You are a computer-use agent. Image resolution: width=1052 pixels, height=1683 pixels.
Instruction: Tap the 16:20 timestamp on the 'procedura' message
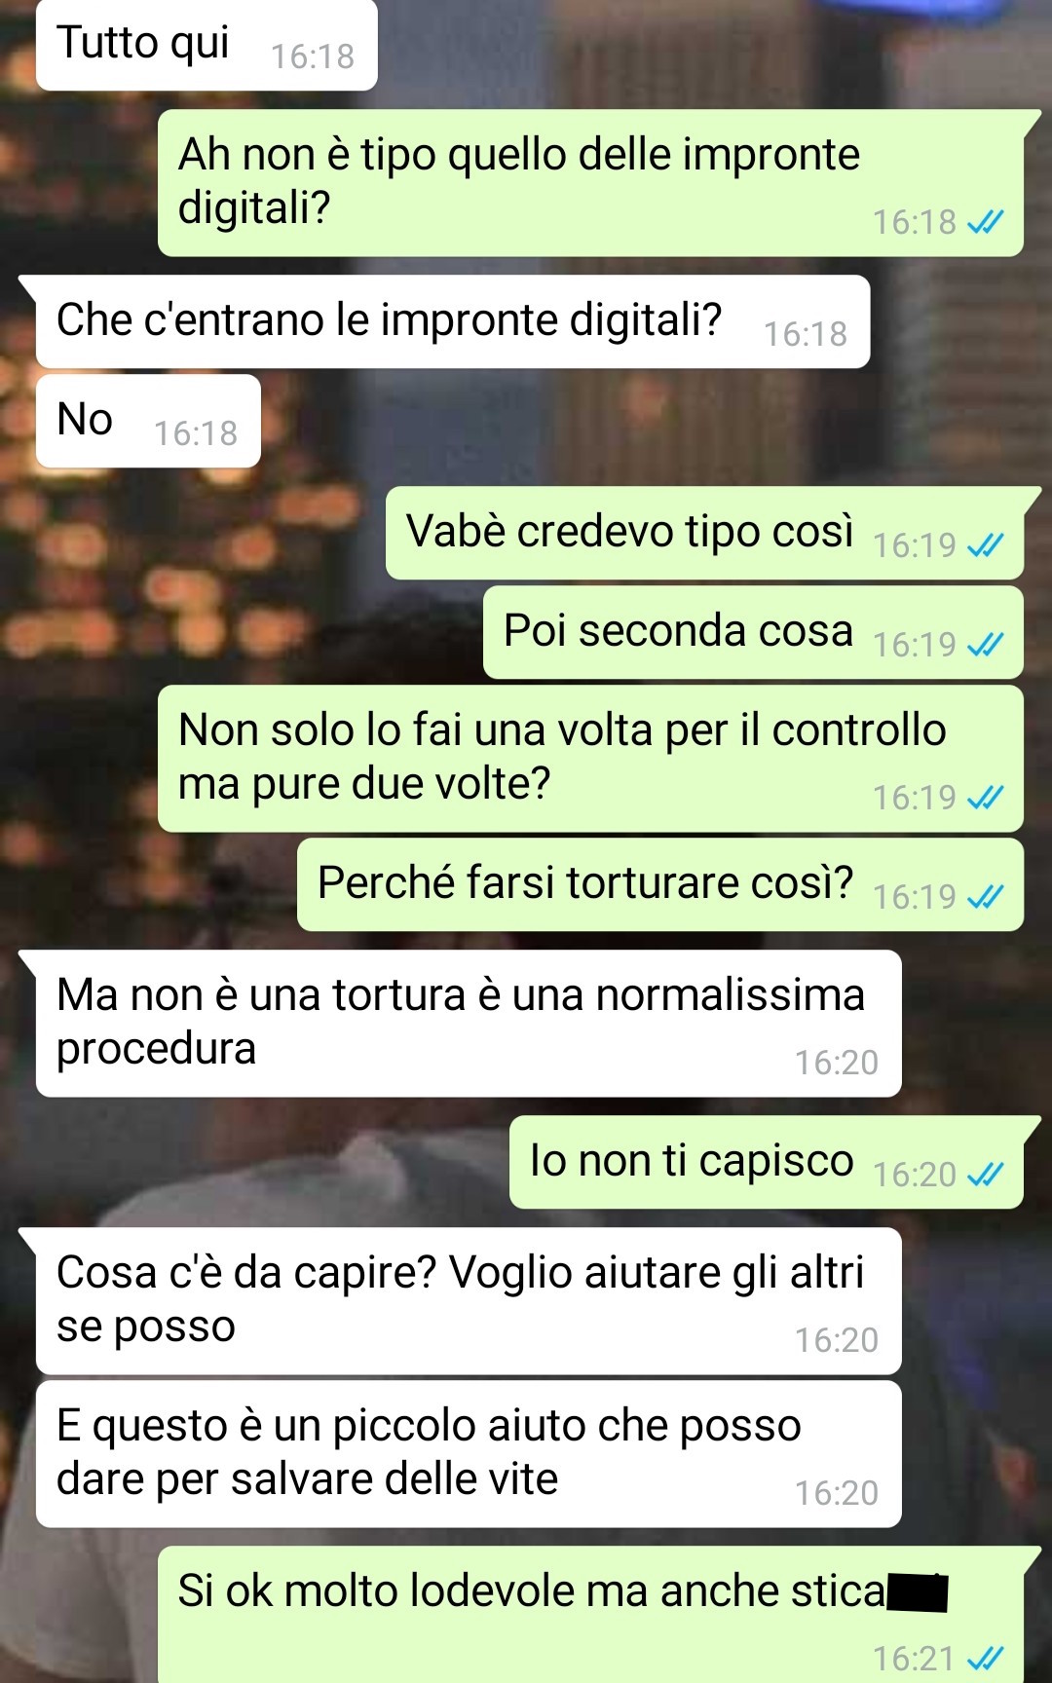(837, 1063)
